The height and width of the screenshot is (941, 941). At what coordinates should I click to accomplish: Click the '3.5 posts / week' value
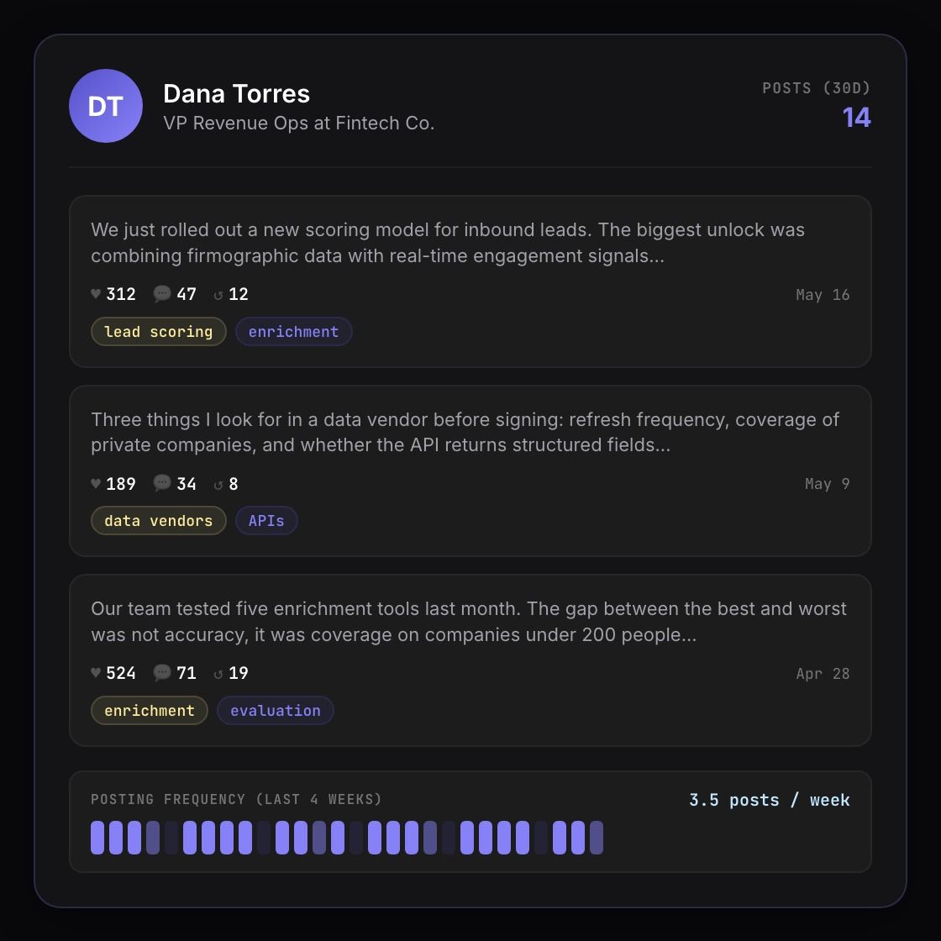pos(770,800)
